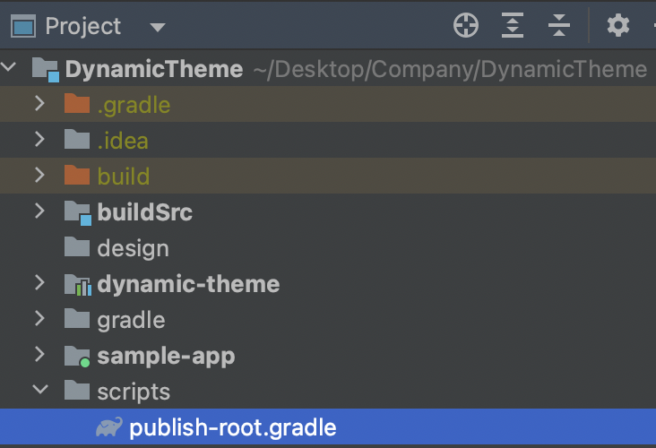
Task: Expand the gradle folder
Action: coord(39,319)
